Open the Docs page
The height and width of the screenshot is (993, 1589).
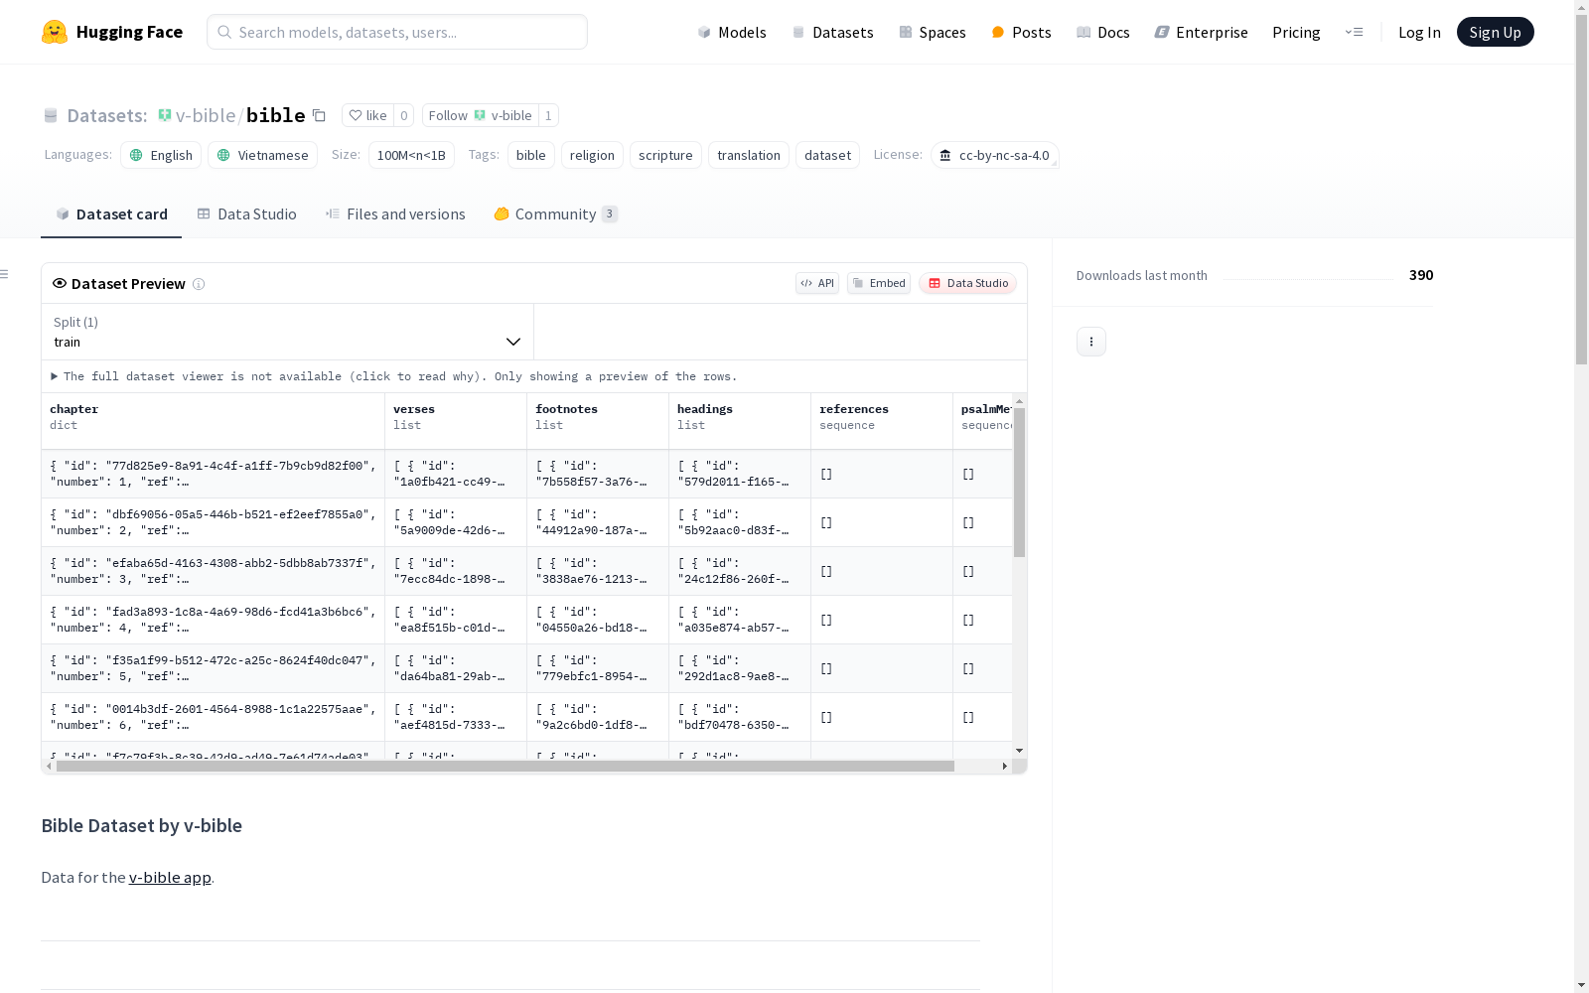click(1103, 32)
